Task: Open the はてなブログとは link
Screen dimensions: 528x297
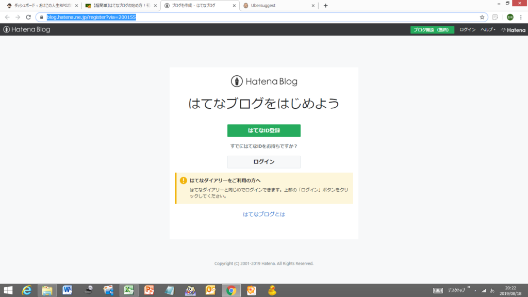Action: point(264,214)
